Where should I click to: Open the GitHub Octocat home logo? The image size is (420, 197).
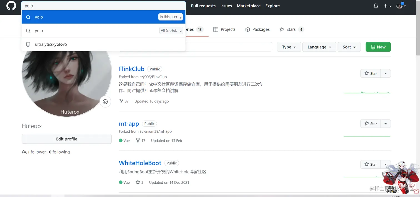(11, 6)
